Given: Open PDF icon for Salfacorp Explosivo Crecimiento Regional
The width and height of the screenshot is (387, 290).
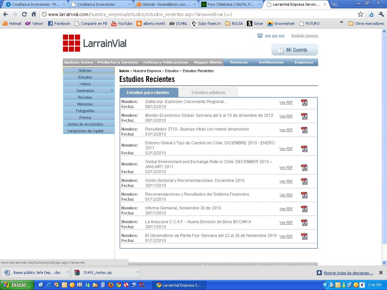Looking at the screenshot, I should point(304,102).
